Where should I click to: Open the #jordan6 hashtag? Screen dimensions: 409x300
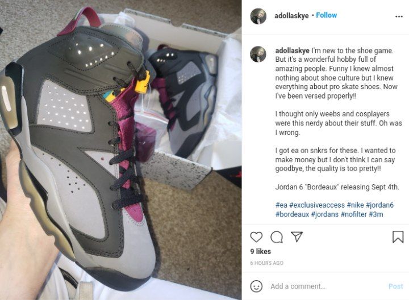[379, 205]
